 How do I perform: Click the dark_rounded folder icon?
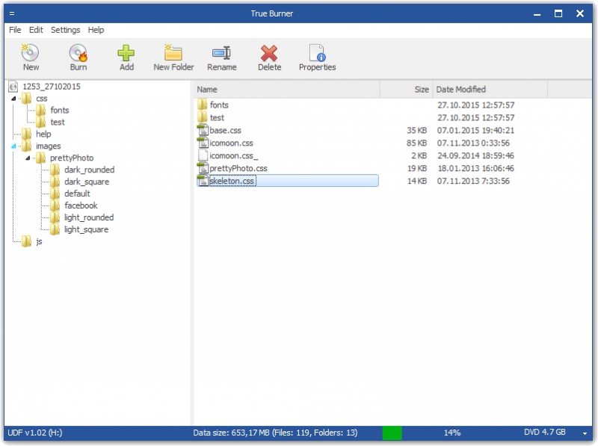(55, 170)
